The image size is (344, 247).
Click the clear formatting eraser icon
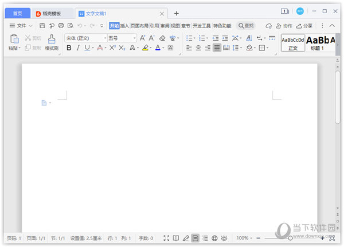162,38
